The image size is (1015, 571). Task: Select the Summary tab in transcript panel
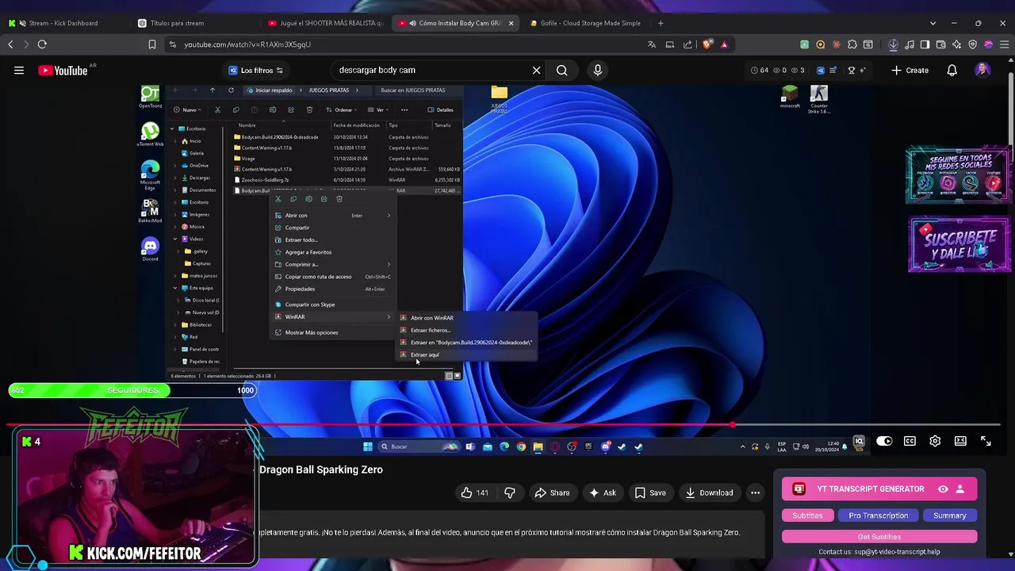click(x=949, y=515)
